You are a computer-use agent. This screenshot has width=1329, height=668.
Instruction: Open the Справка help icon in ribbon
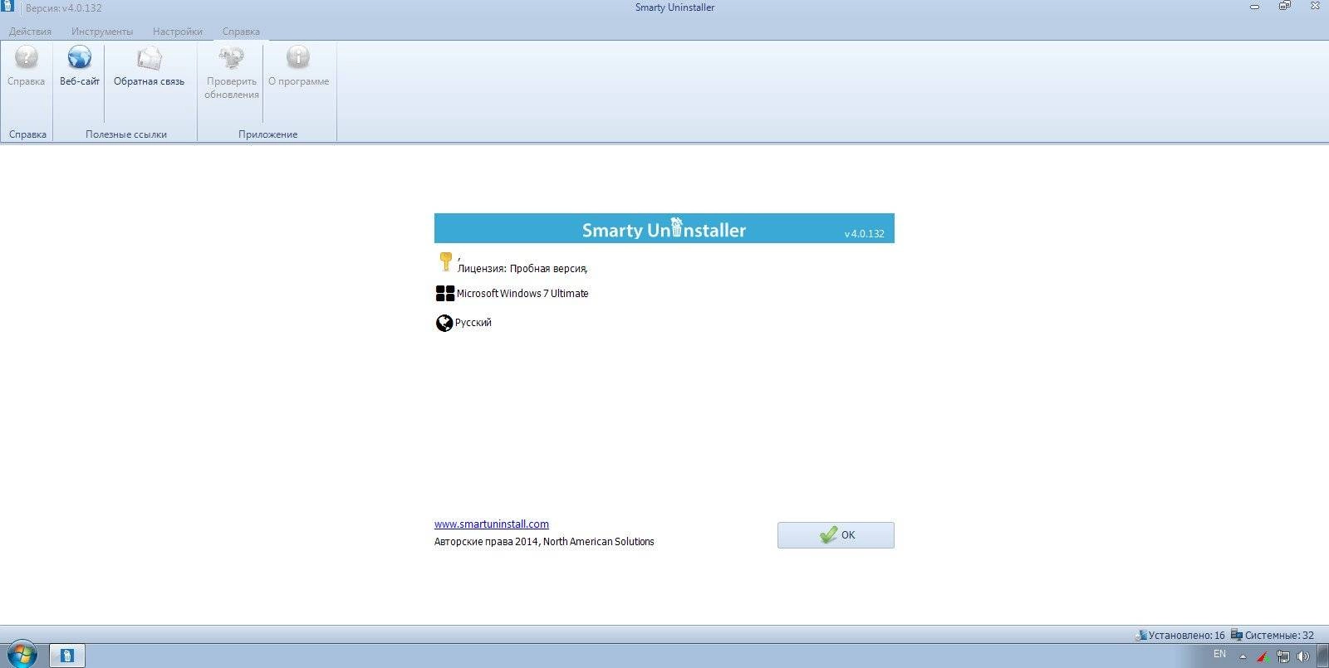click(x=26, y=58)
